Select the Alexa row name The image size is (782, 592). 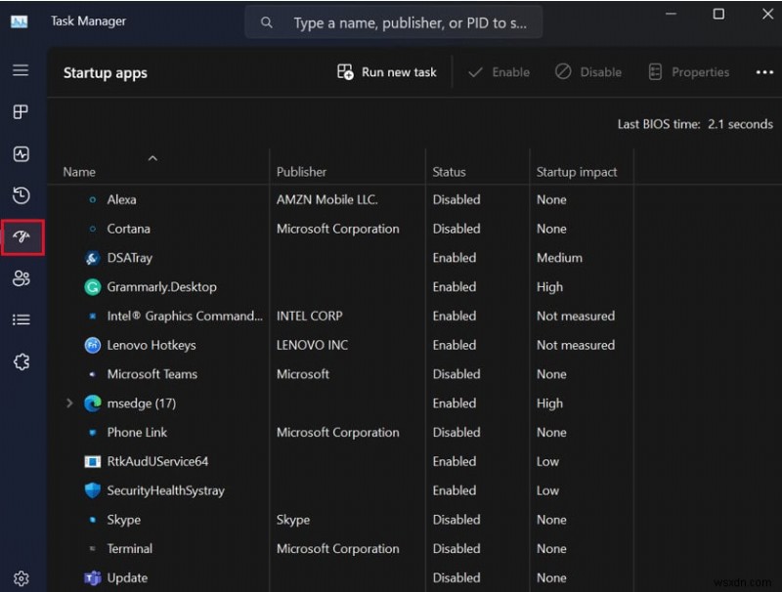pos(121,200)
